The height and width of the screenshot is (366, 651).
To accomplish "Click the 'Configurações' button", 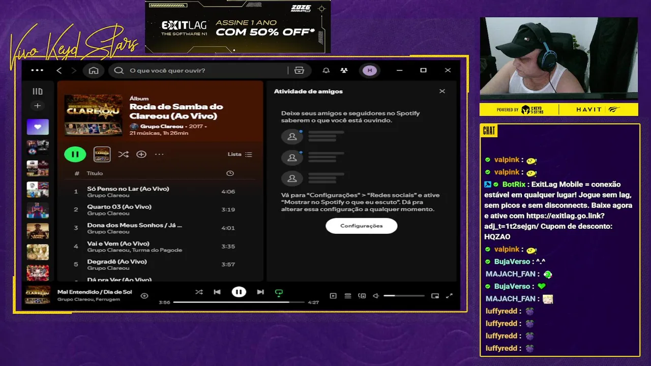I will (x=362, y=226).
